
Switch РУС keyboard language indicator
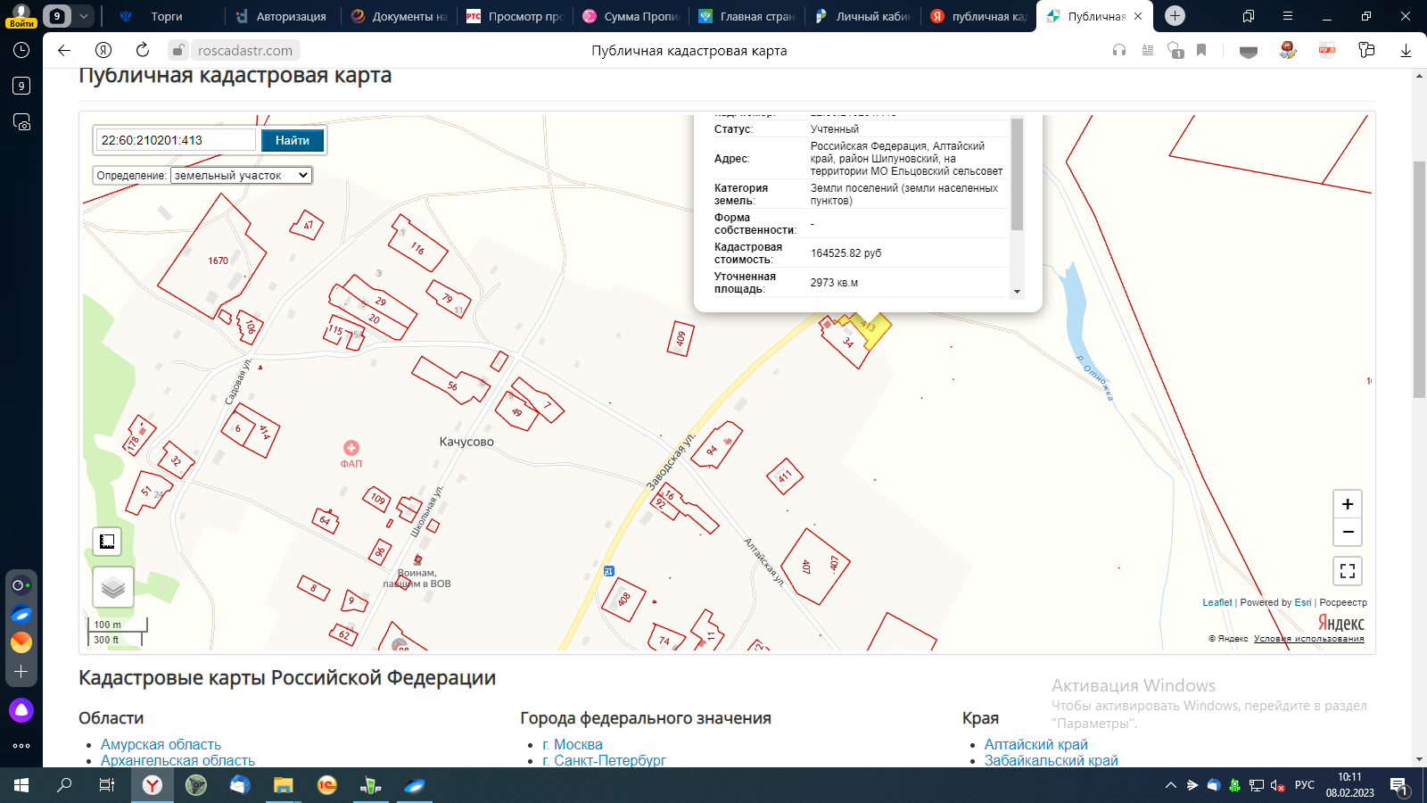1305,785
